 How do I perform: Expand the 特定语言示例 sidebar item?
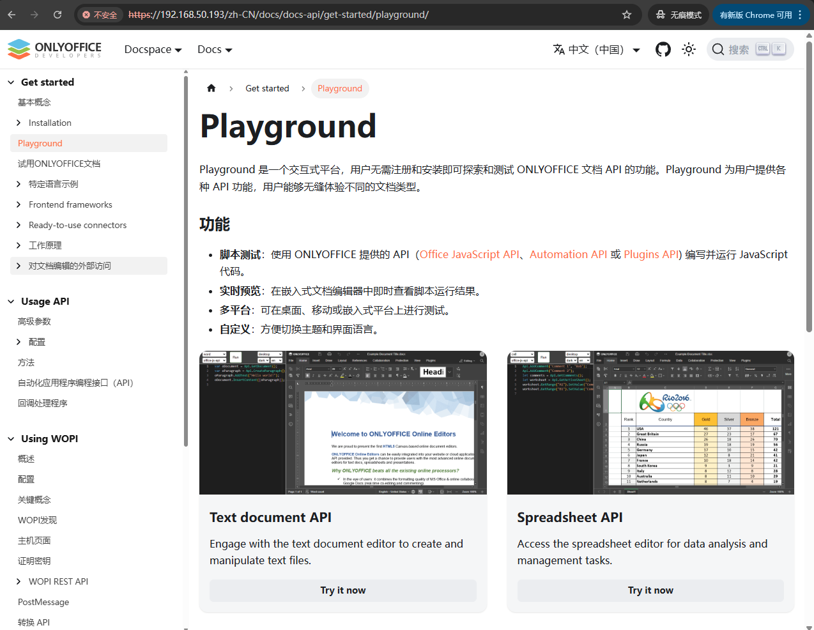click(x=19, y=184)
